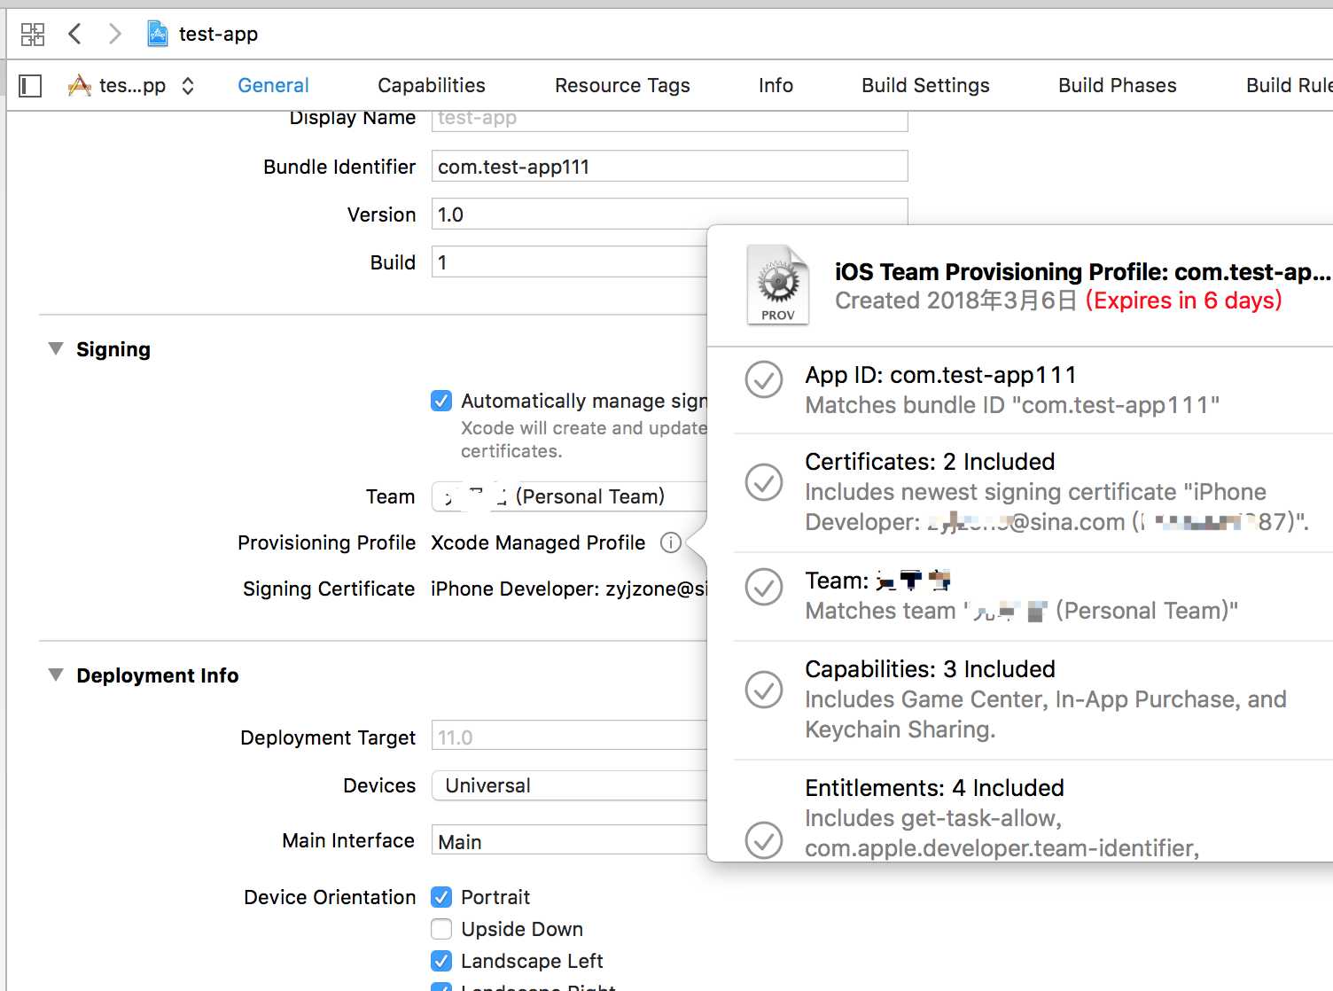Open the Info tab
1333x991 pixels.
pyautogui.click(x=776, y=86)
